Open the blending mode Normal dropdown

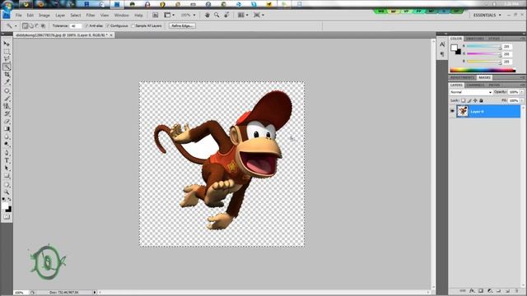(x=471, y=92)
